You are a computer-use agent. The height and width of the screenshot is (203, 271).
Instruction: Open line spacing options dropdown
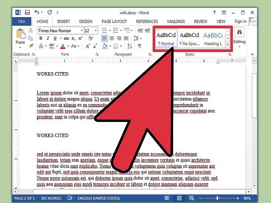tap(141, 38)
